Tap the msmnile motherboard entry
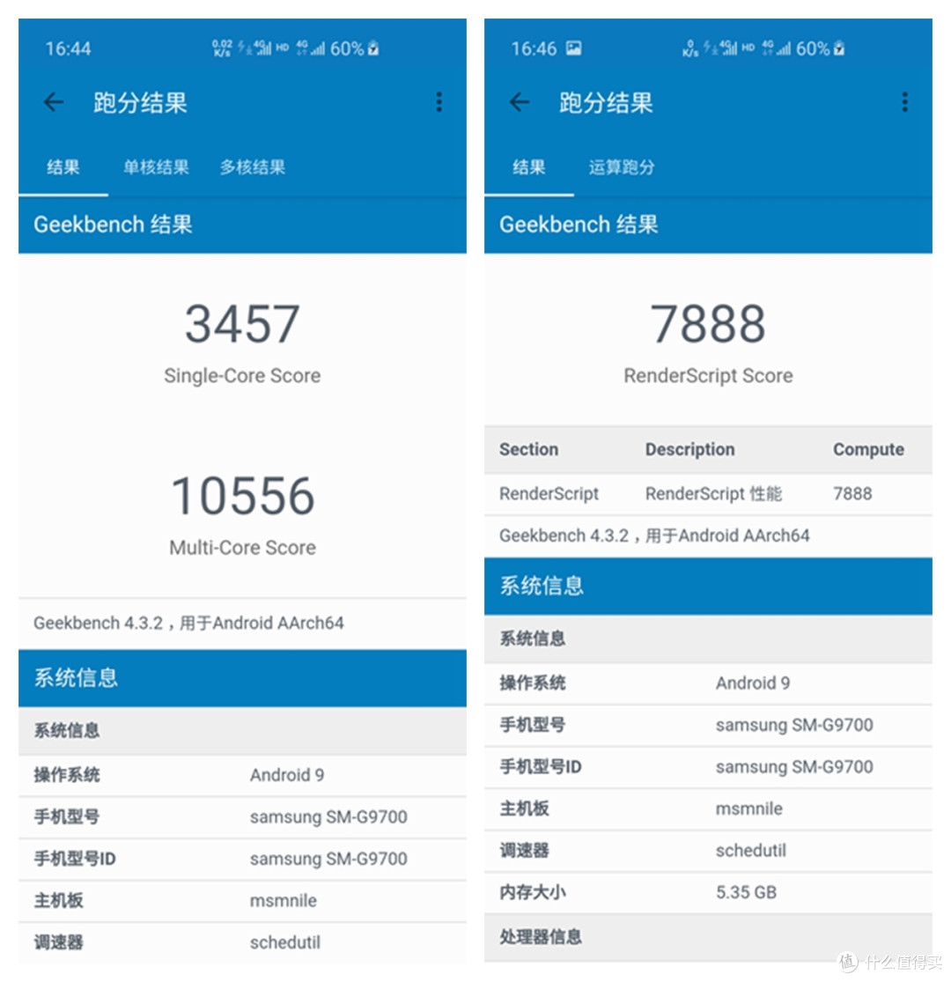 pyautogui.click(x=240, y=900)
